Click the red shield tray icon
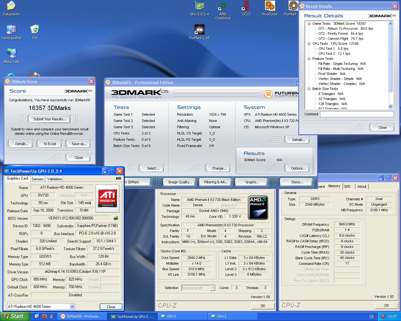This screenshot has width=401, height=321. pyautogui.click(x=383, y=316)
